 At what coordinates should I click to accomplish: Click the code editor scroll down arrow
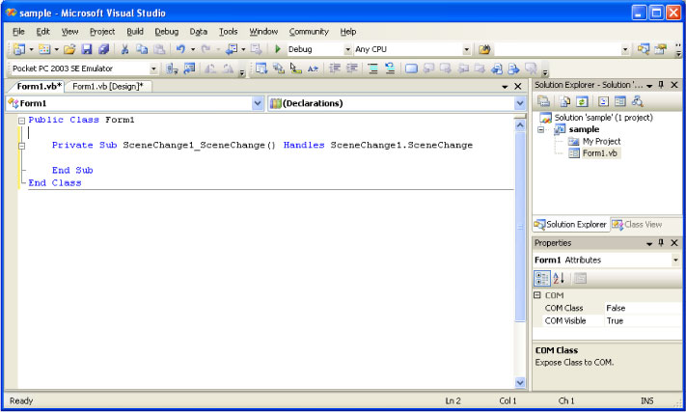[520, 383]
